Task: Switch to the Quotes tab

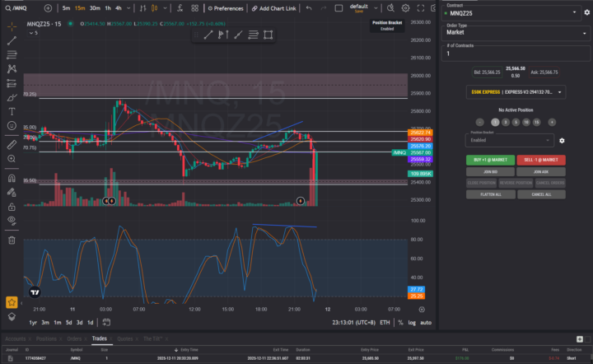Action: click(125, 338)
